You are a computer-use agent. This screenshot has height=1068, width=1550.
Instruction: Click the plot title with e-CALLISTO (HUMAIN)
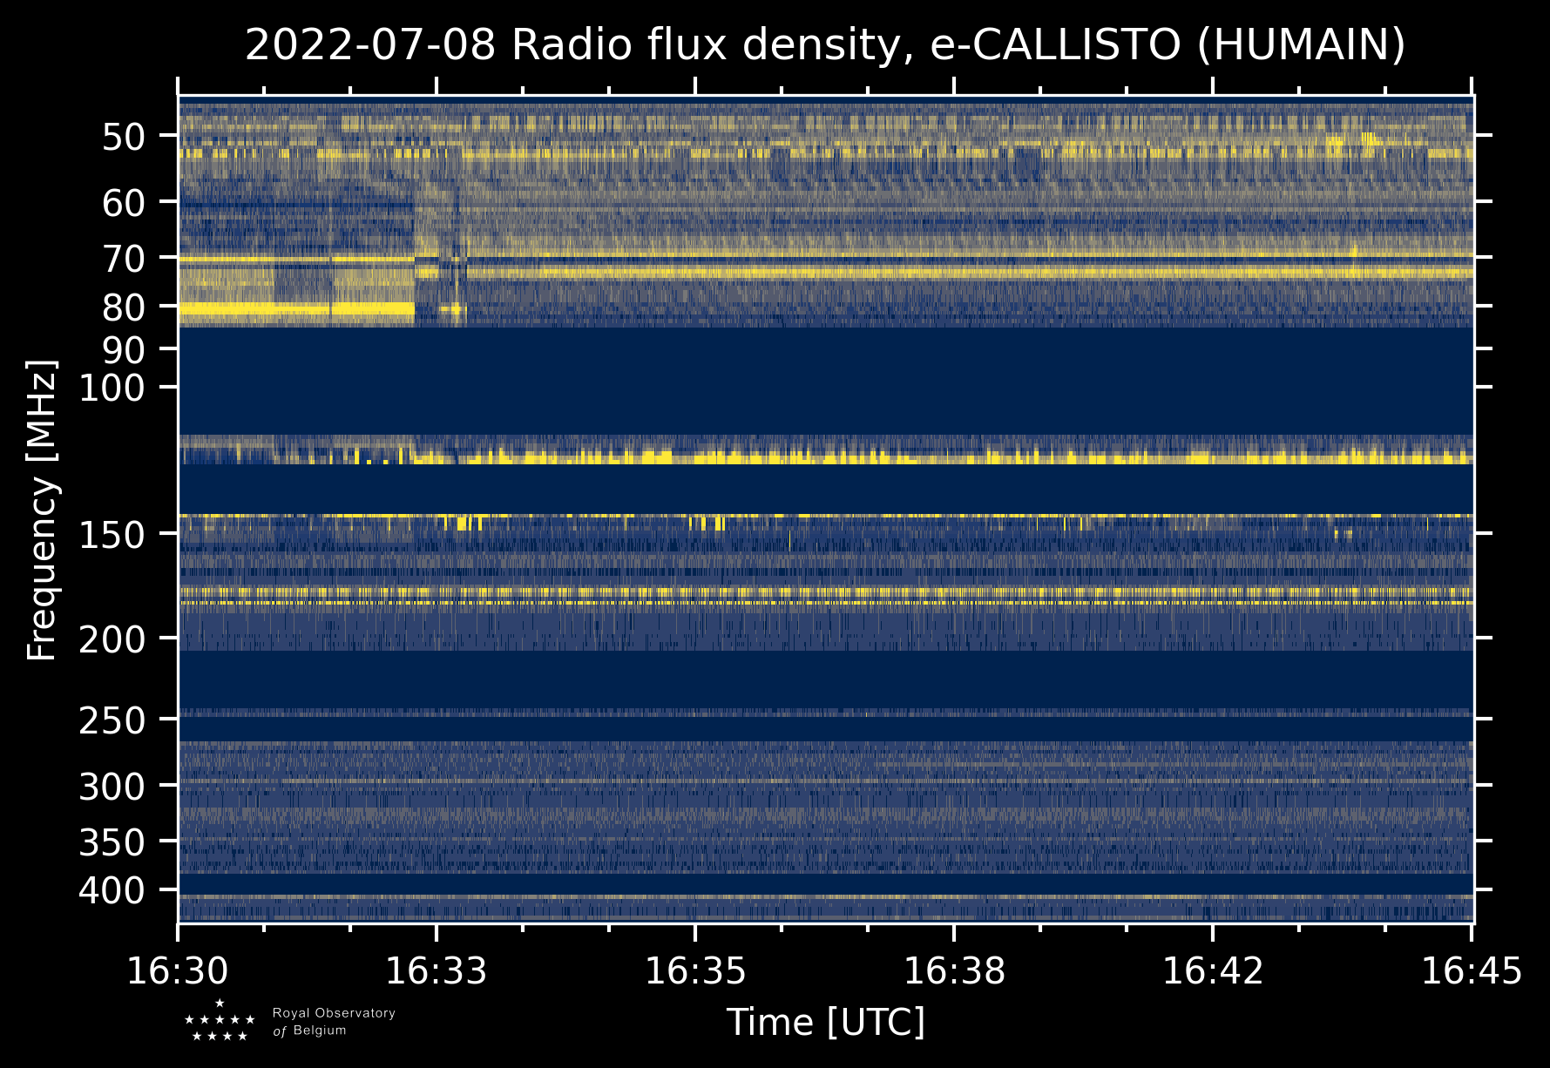825,45
